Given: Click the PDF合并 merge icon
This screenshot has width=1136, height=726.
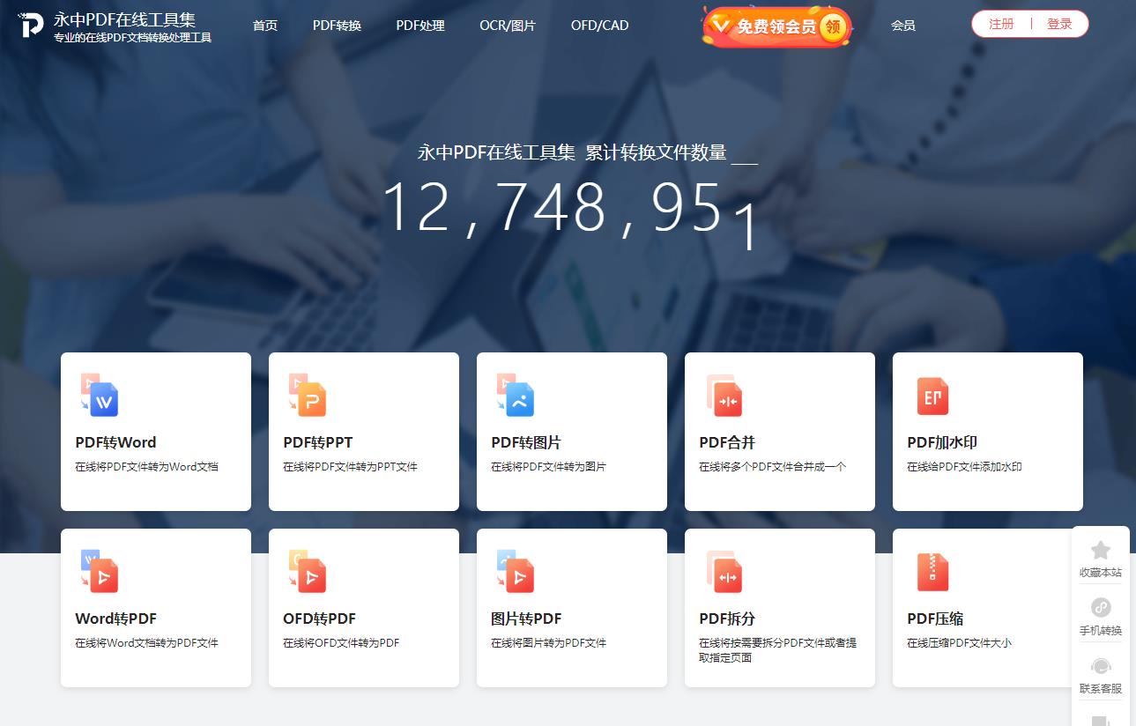Looking at the screenshot, I should click(x=724, y=396).
